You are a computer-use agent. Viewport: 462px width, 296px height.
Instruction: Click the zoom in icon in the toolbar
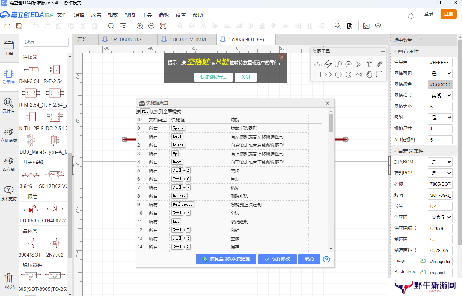[140, 26]
